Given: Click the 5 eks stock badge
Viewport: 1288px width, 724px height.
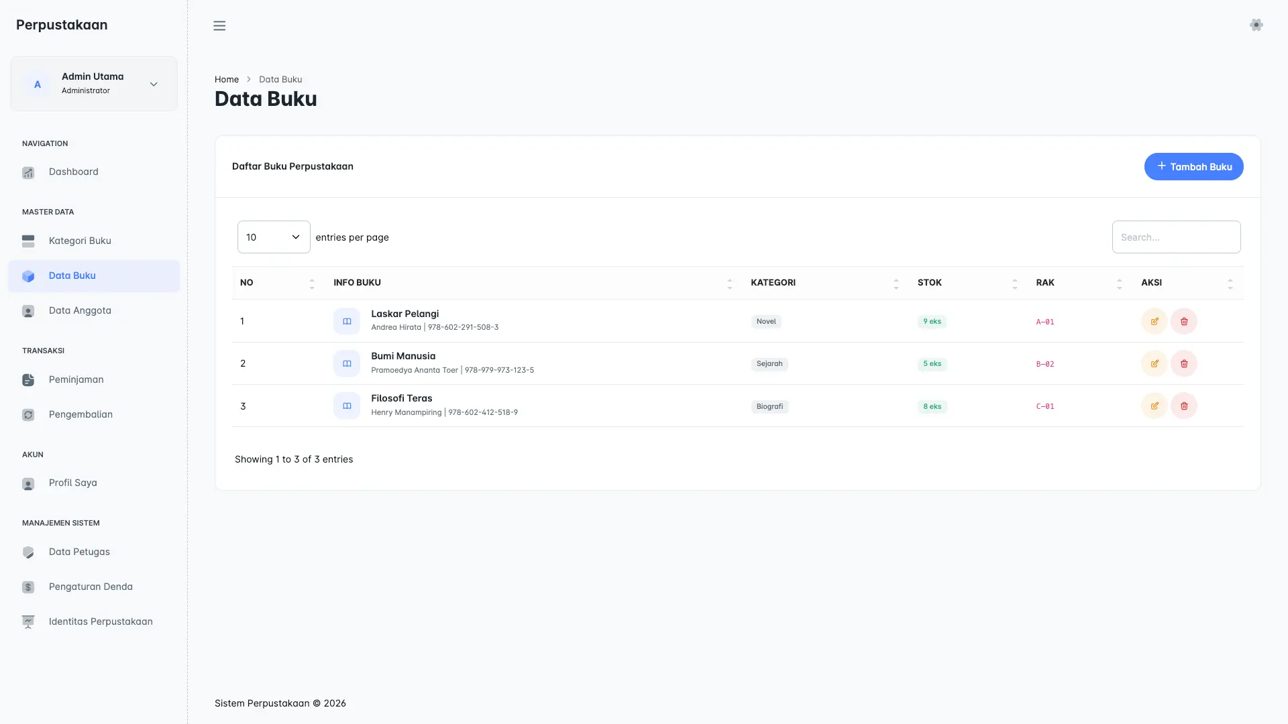Looking at the screenshot, I should tap(932, 364).
